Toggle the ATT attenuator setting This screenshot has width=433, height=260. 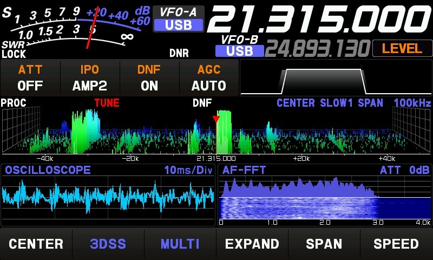pos(30,78)
